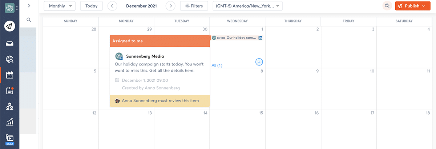This screenshot has width=436, height=149.
Task: Open the tasks clipboard icon with notification dot
Action: coord(9,91)
